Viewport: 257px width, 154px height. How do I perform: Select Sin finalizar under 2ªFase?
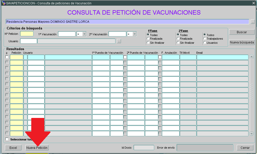point(178,43)
